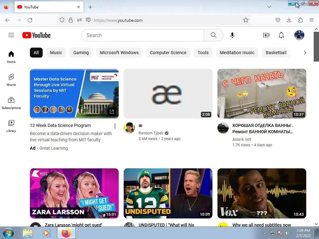Screen dimensions: 319x239
Task: Click the Aidarik rylit channel avatar
Action: coord(223,128)
